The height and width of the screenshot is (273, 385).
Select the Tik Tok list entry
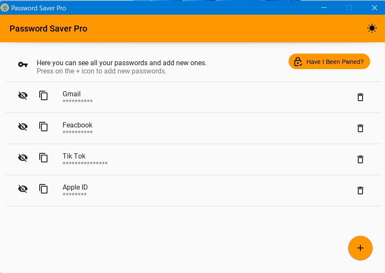[x=193, y=159]
